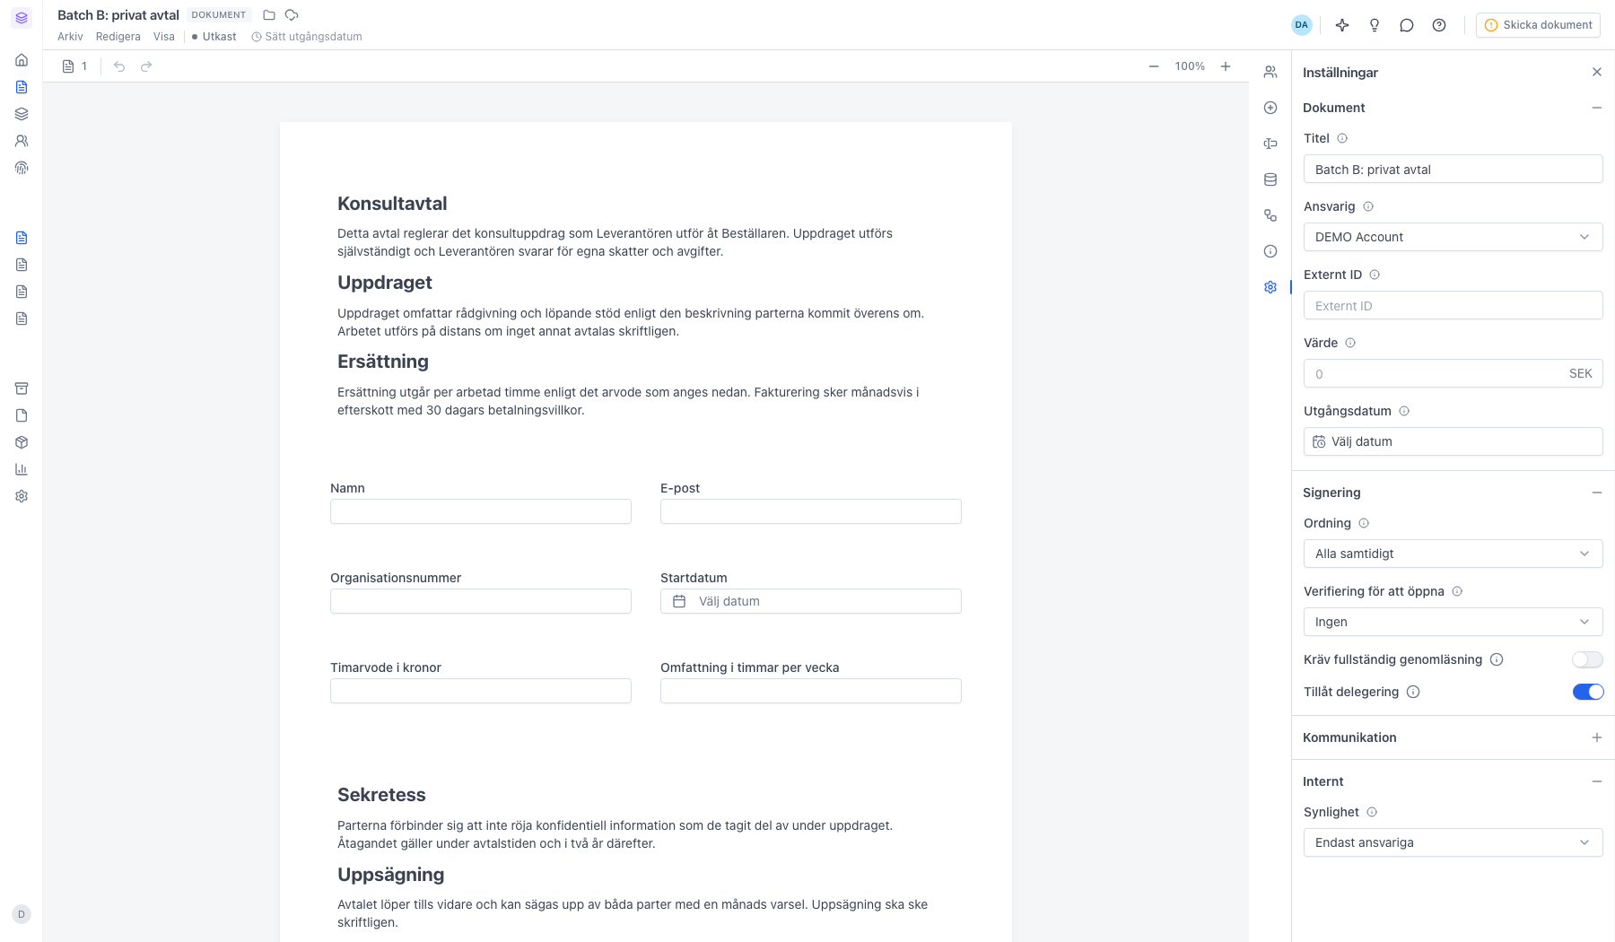The height and width of the screenshot is (942, 1615).
Task: Click the Utgångsdatum Välj datum picker
Action: 1453,441
